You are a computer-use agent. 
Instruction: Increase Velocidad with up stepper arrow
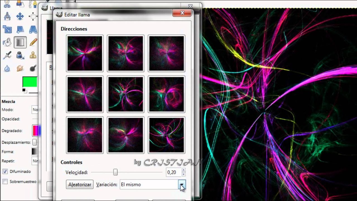[184, 170]
